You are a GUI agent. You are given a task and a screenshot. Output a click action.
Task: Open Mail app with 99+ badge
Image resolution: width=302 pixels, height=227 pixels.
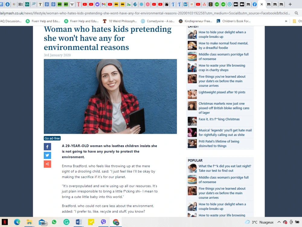[x=42, y=222]
